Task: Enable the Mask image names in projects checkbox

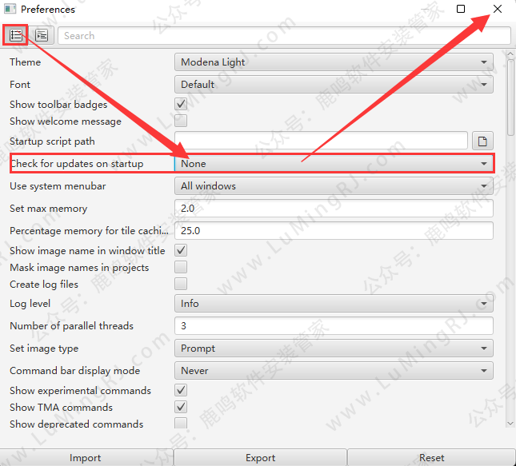Action: (x=181, y=267)
